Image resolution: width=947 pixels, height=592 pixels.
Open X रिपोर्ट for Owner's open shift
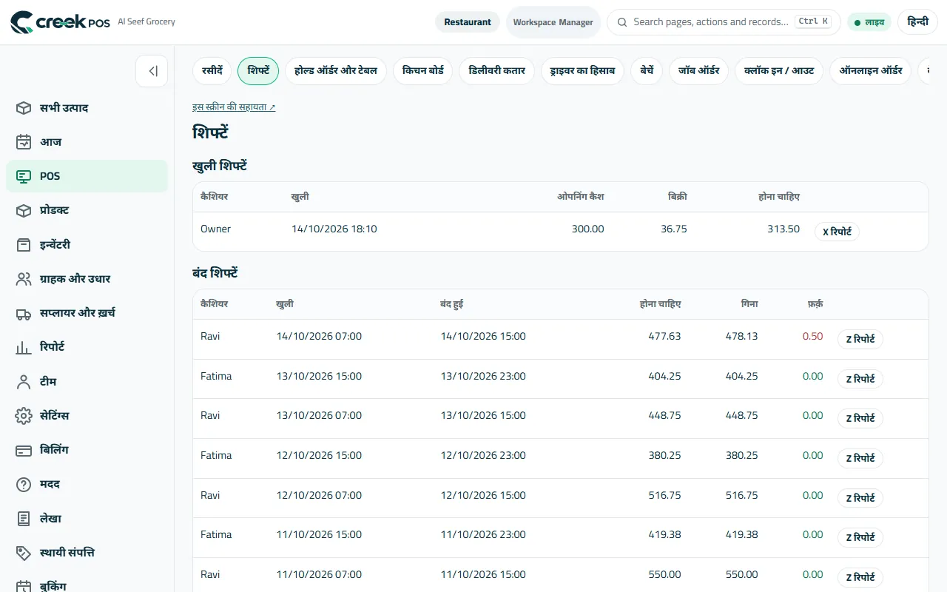(838, 232)
